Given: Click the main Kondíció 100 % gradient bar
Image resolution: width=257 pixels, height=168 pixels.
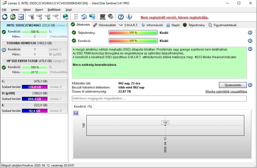Looking at the screenshot, I should tap(133, 41).
